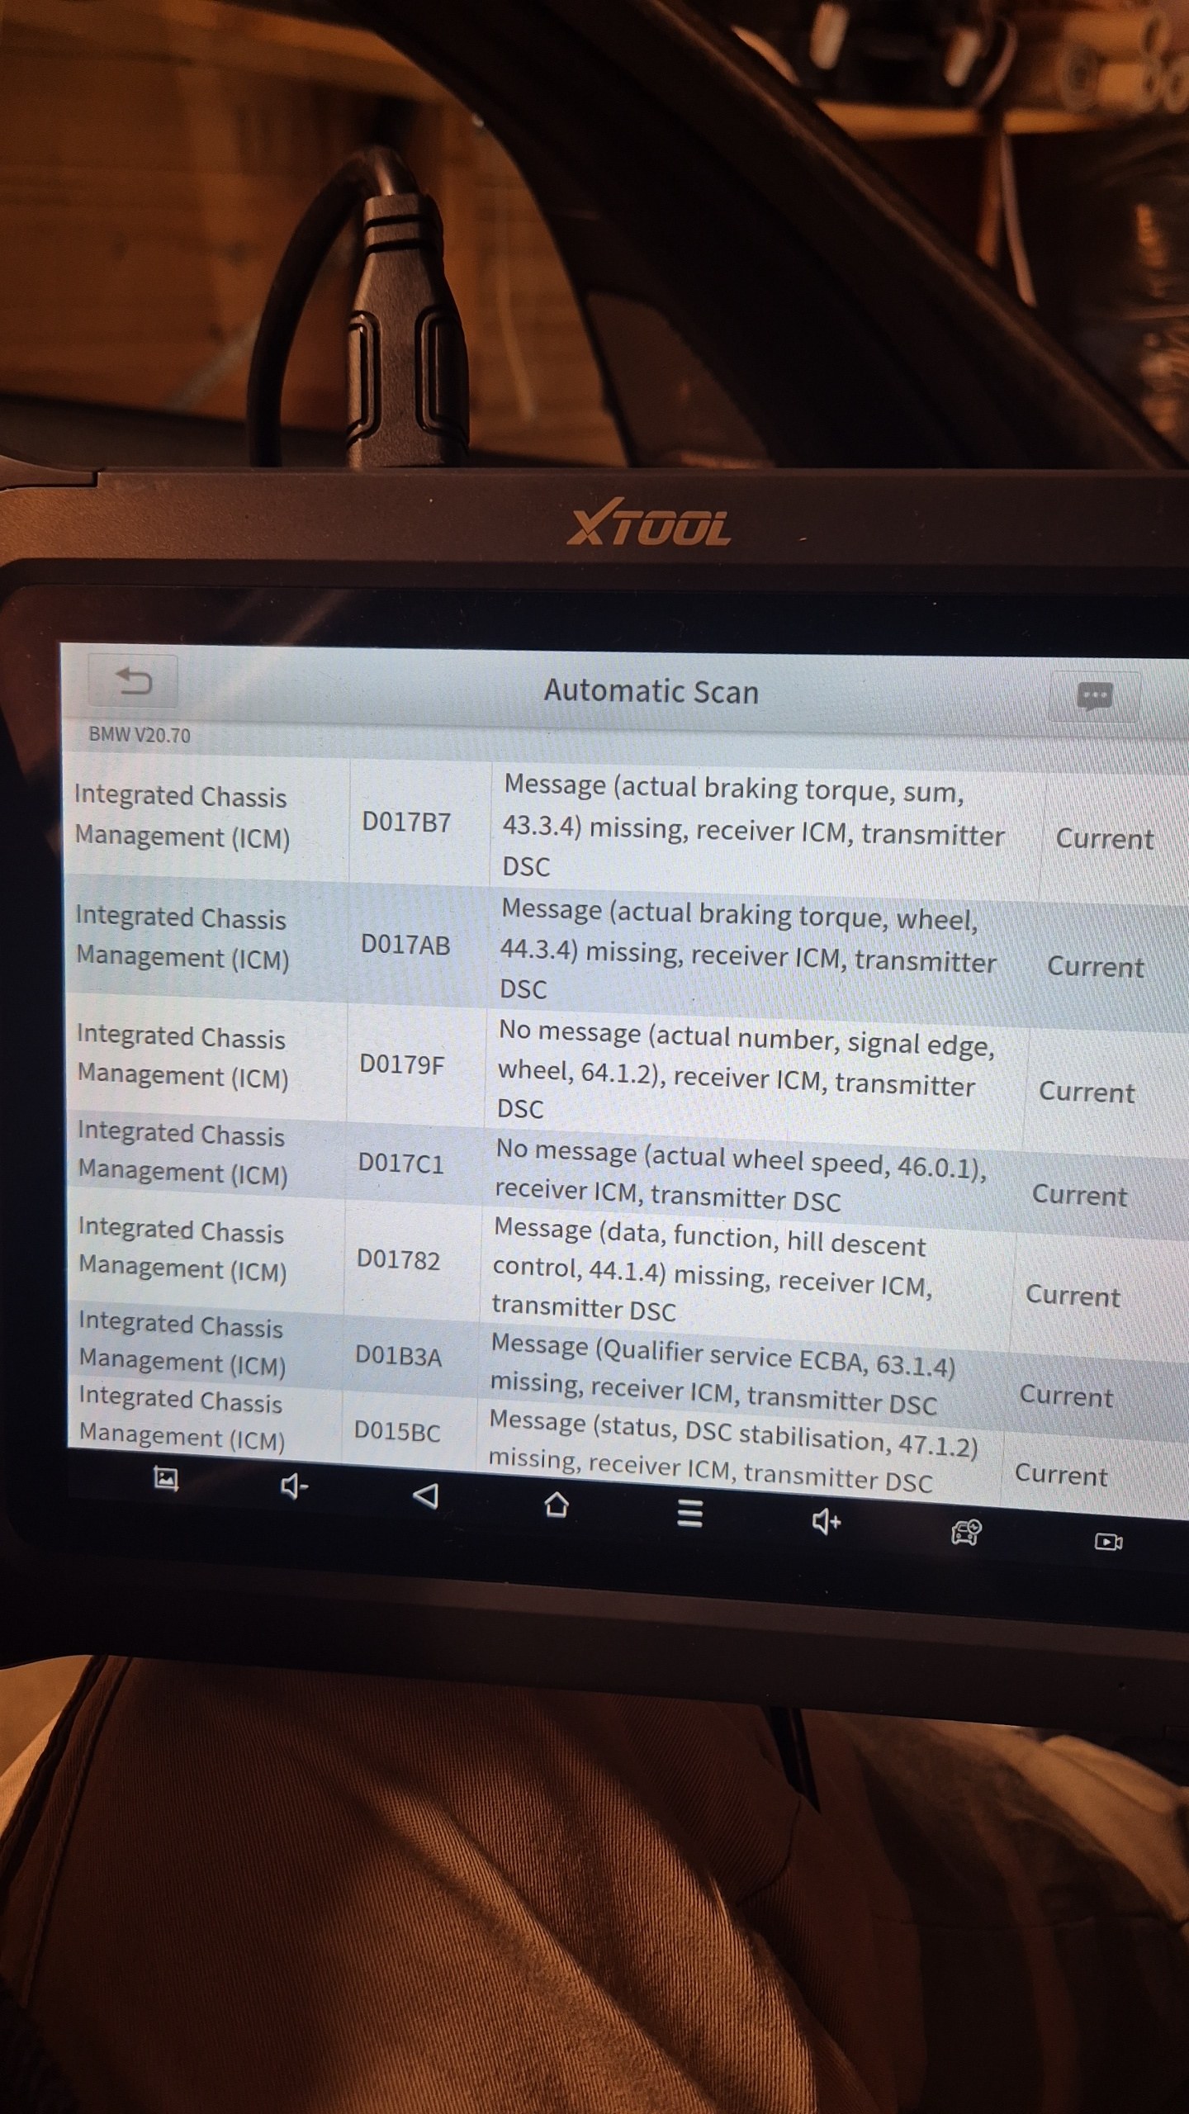Select fault code D017B7 row
Image resolution: width=1189 pixels, height=2114 pixels.
click(x=406, y=822)
